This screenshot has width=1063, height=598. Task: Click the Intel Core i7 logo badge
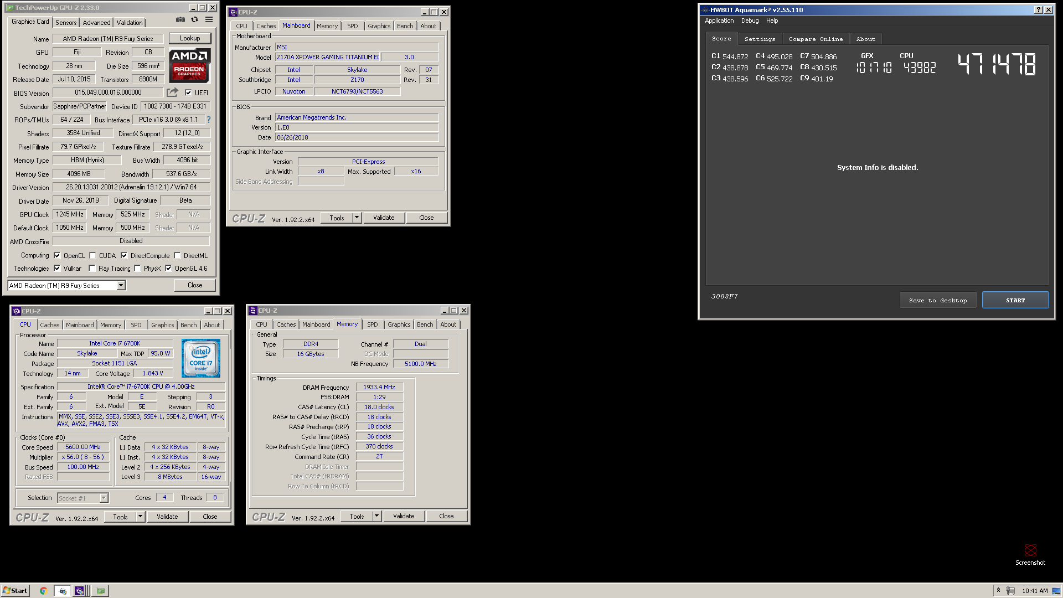201,358
